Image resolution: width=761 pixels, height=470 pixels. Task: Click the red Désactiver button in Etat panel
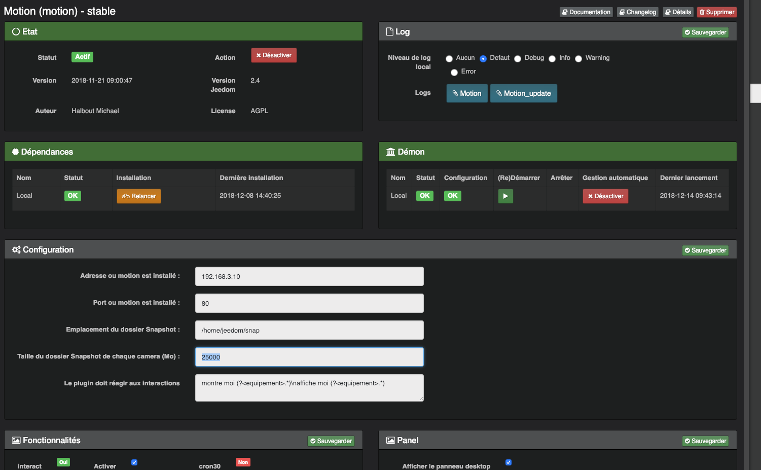click(274, 55)
